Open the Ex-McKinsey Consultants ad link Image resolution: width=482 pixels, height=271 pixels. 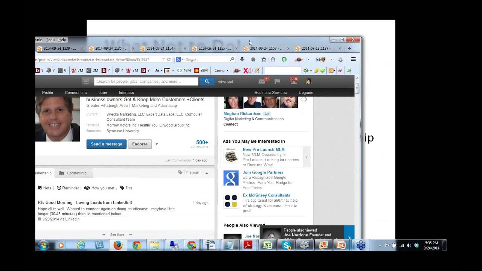pyautogui.click(x=266, y=195)
